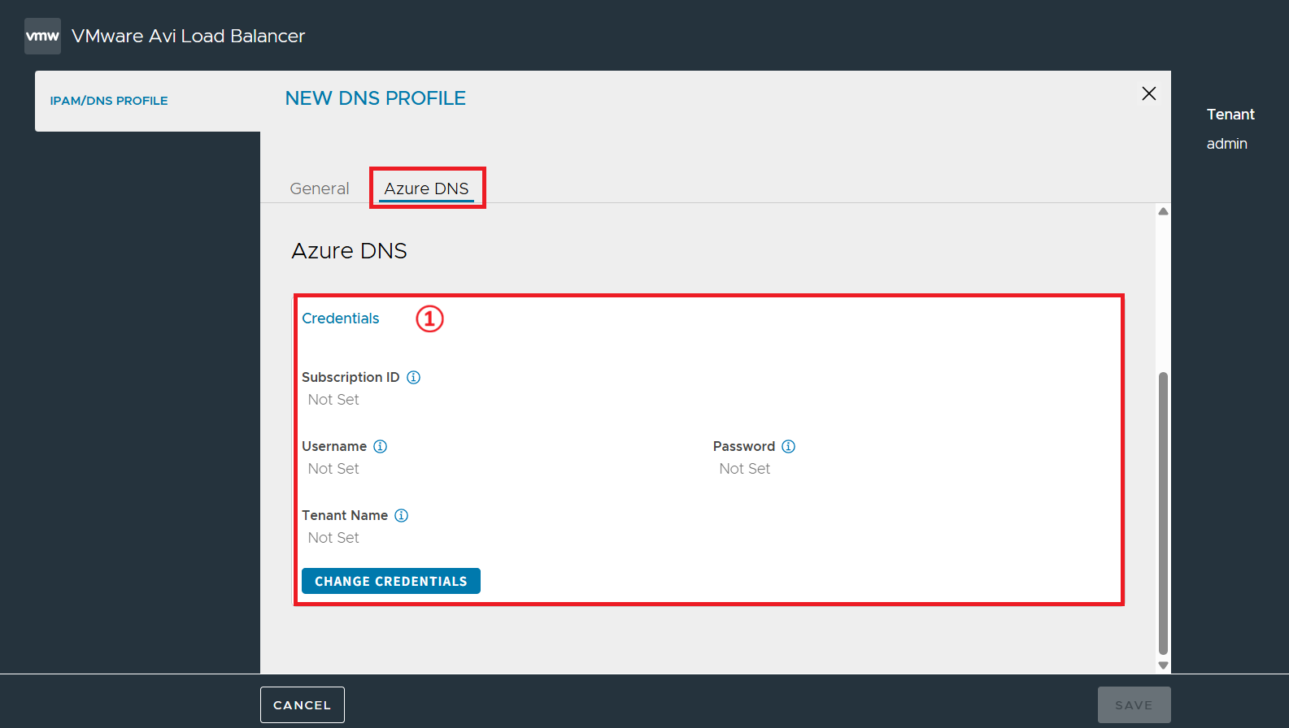
Task: Click the Password field label
Action: 744,446
